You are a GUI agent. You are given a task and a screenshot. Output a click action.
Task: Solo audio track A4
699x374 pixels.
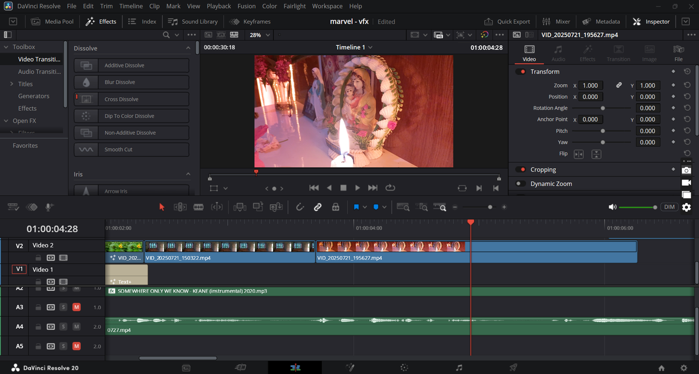(63, 326)
